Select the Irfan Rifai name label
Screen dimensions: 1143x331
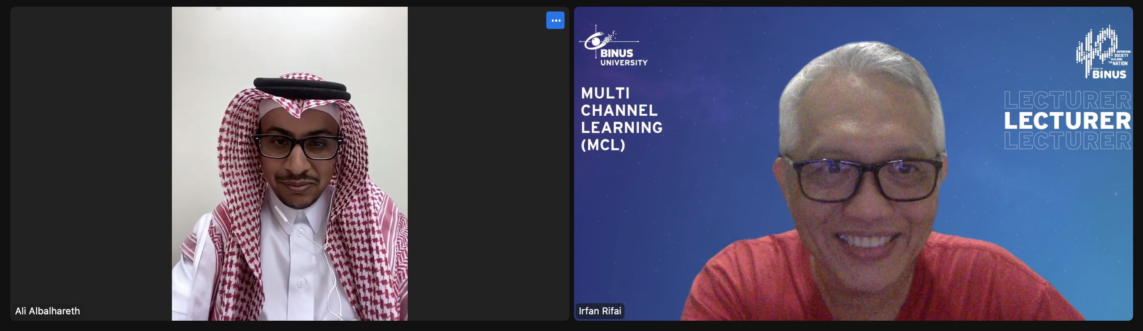tap(600, 311)
